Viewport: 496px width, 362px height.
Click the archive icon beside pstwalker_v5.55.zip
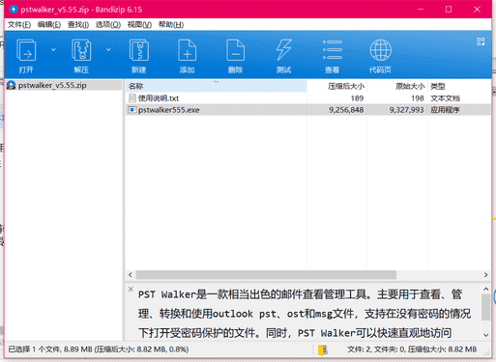(x=12, y=85)
